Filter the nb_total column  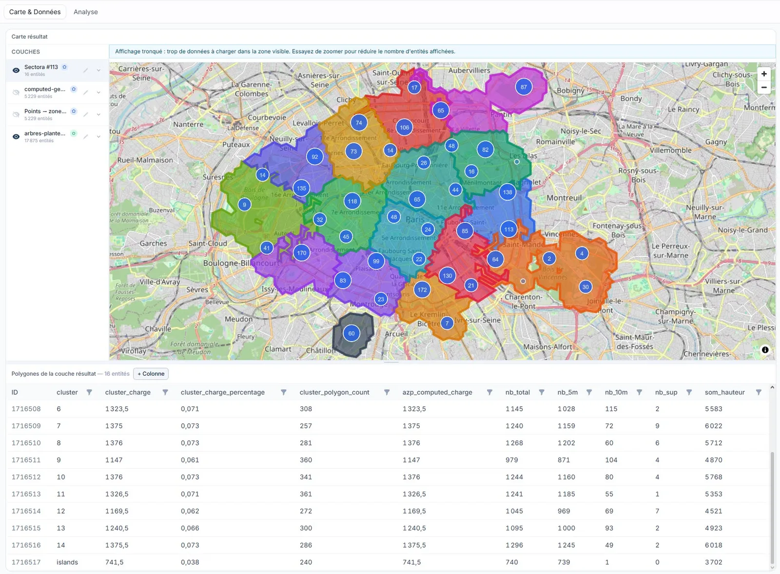coord(542,392)
